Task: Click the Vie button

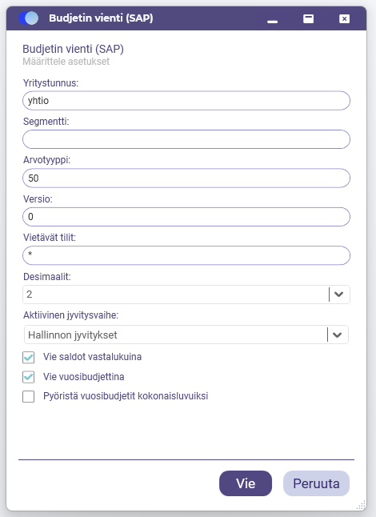Action: (246, 483)
